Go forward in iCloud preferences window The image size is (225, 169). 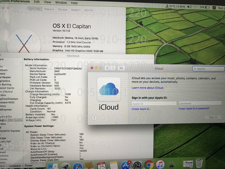tap(113, 68)
